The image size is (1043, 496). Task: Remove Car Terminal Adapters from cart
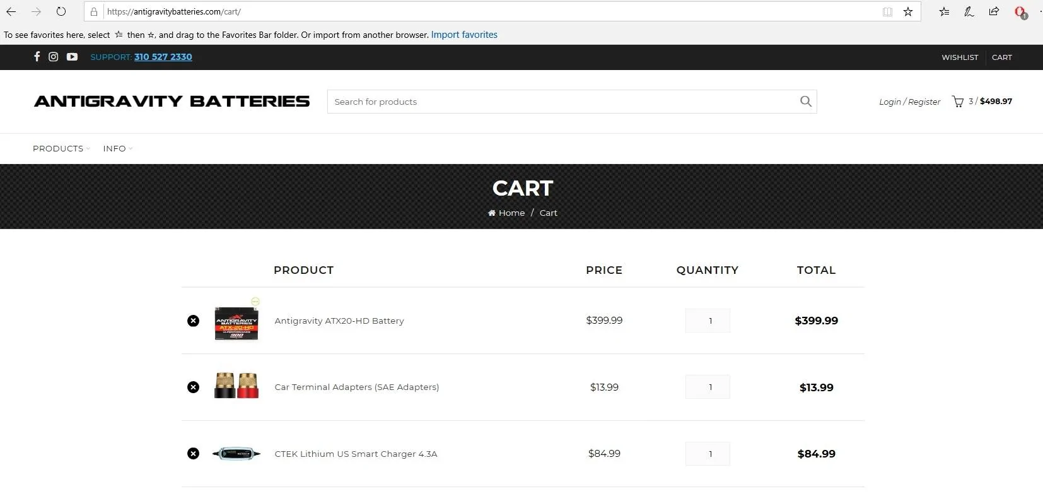point(194,387)
